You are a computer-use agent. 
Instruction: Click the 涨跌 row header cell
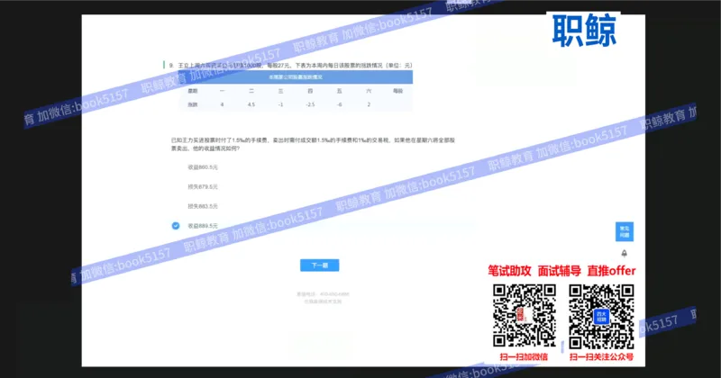[x=192, y=104]
